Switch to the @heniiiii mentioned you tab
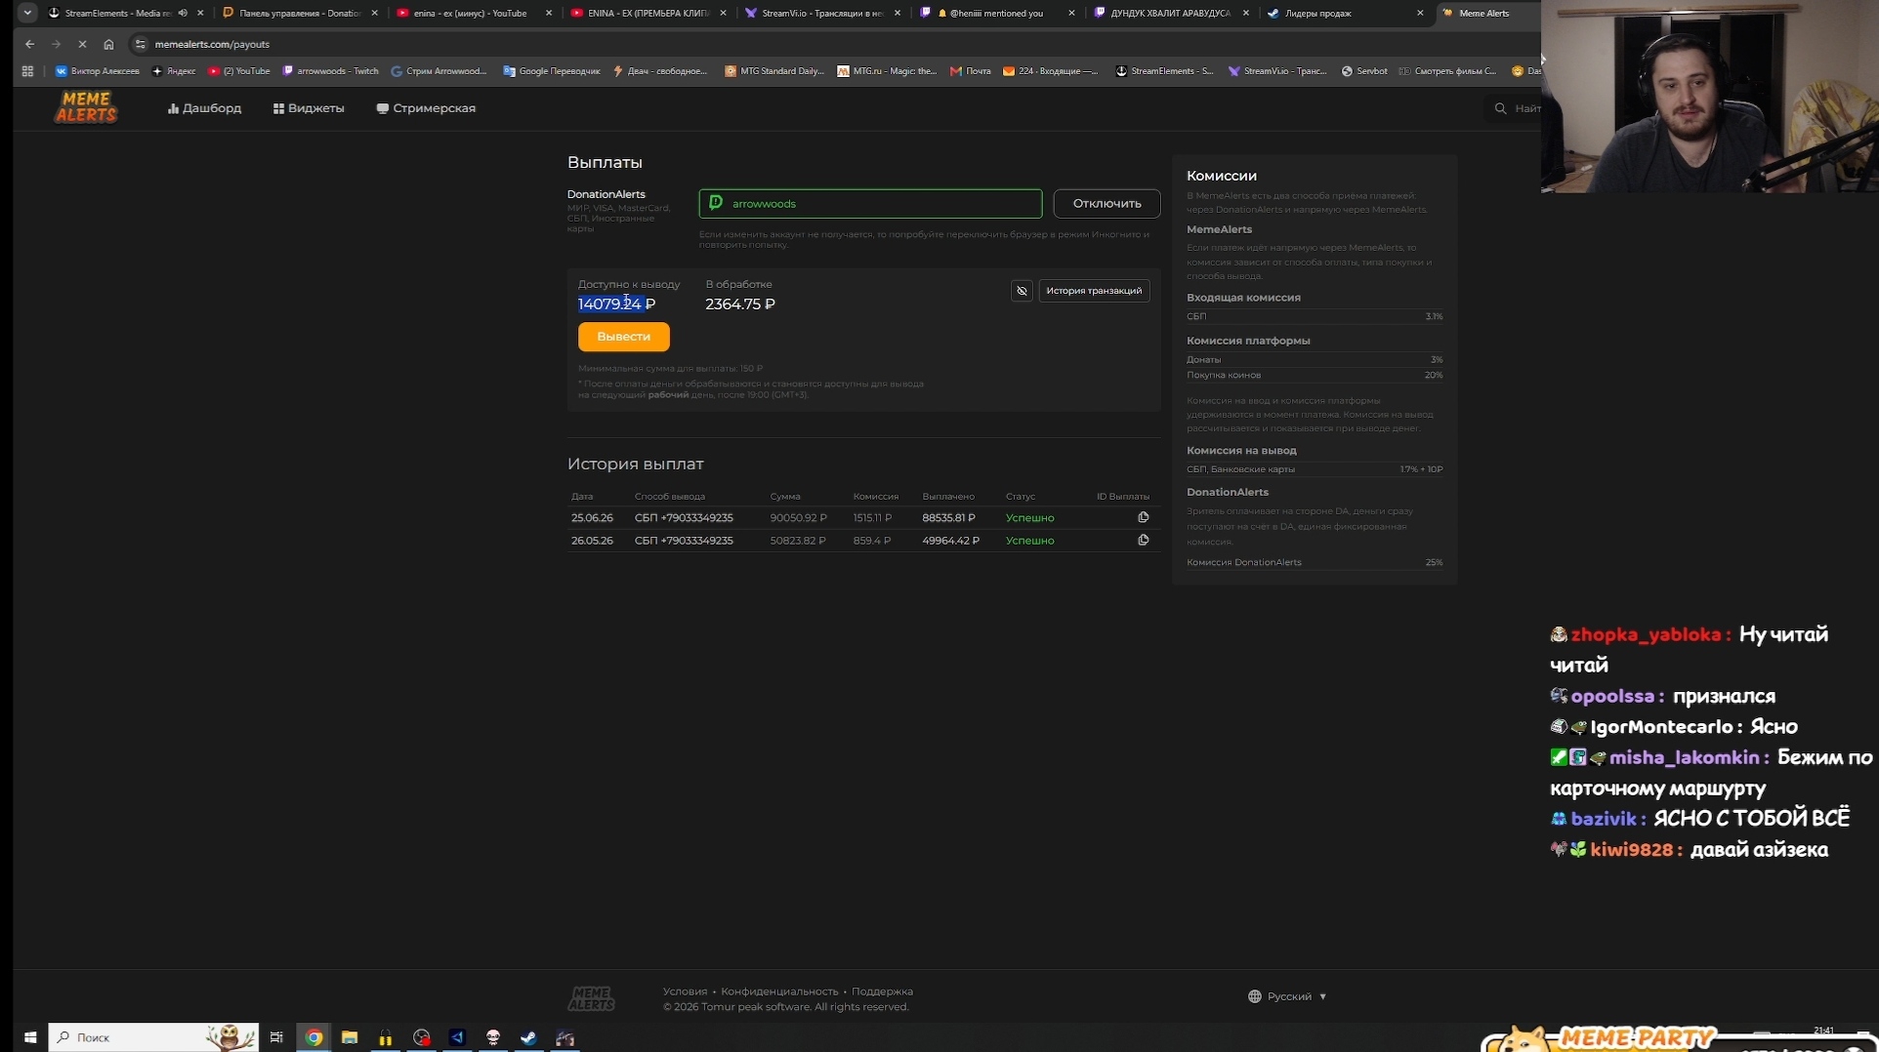Image resolution: width=1879 pixels, height=1052 pixels. click(x=996, y=13)
